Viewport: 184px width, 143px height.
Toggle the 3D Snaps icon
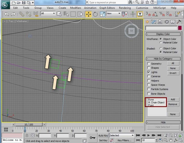pos(148,14)
